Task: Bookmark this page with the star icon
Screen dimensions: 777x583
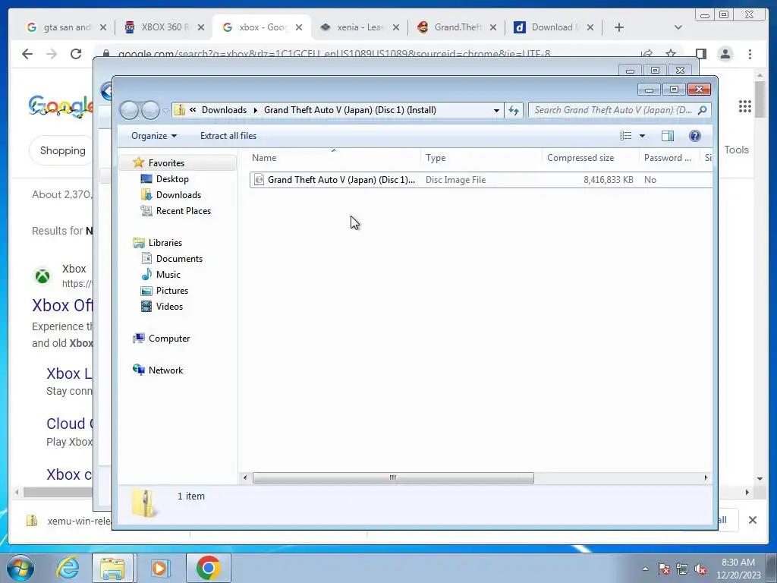Action: pyautogui.click(x=671, y=54)
